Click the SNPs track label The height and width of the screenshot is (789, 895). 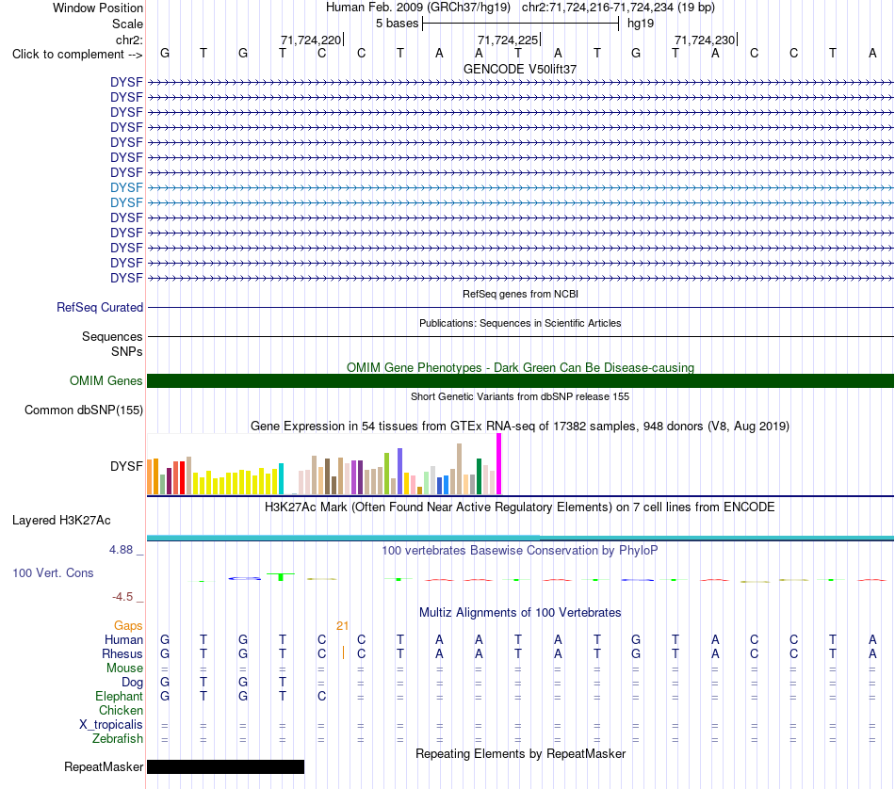127,351
